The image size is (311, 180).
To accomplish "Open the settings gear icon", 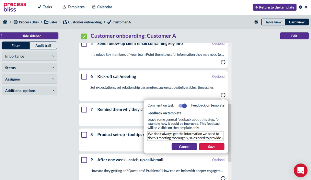I will point(306,7).
